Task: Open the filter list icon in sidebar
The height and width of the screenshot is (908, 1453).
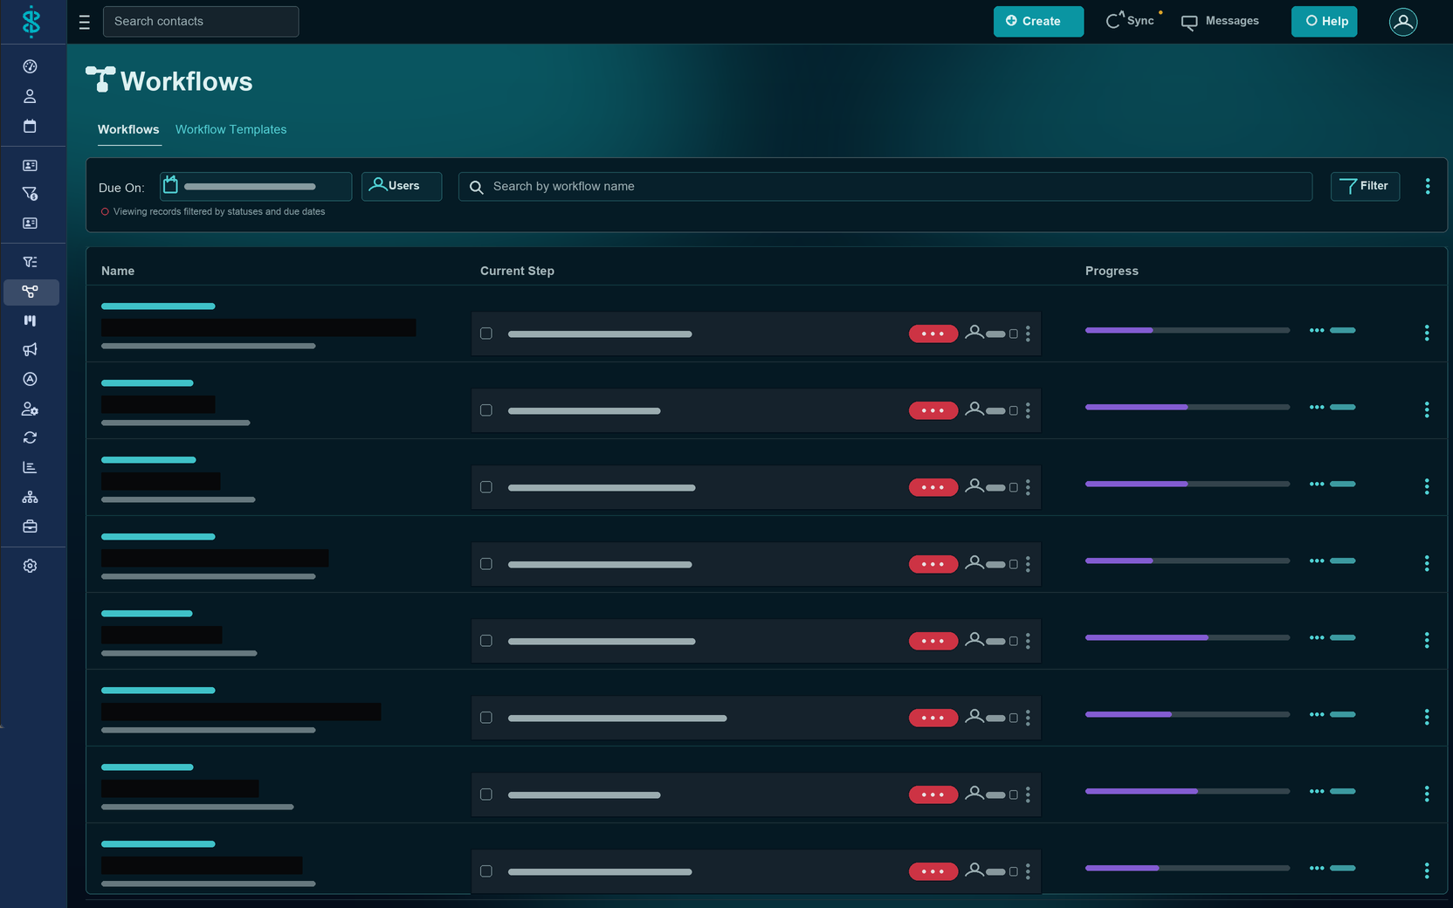Action: point(30,262)
